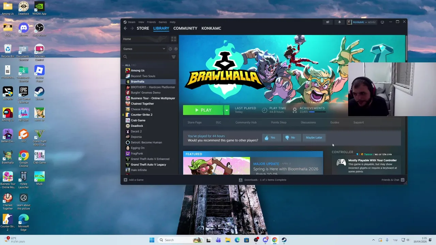Switch to the STORE tab

tap(143, 28)
